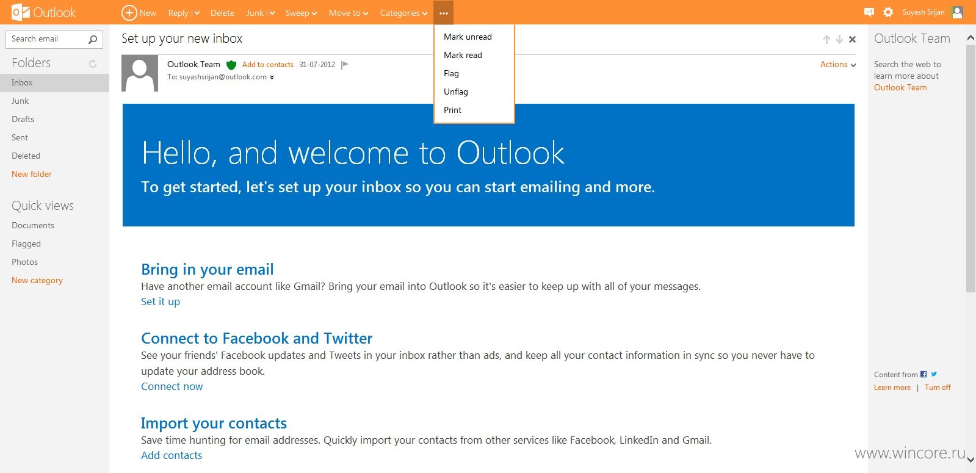The width and height of the screenshot is (976, 473).
Task: Open the Categories dropdown
Action: point(403,13)
